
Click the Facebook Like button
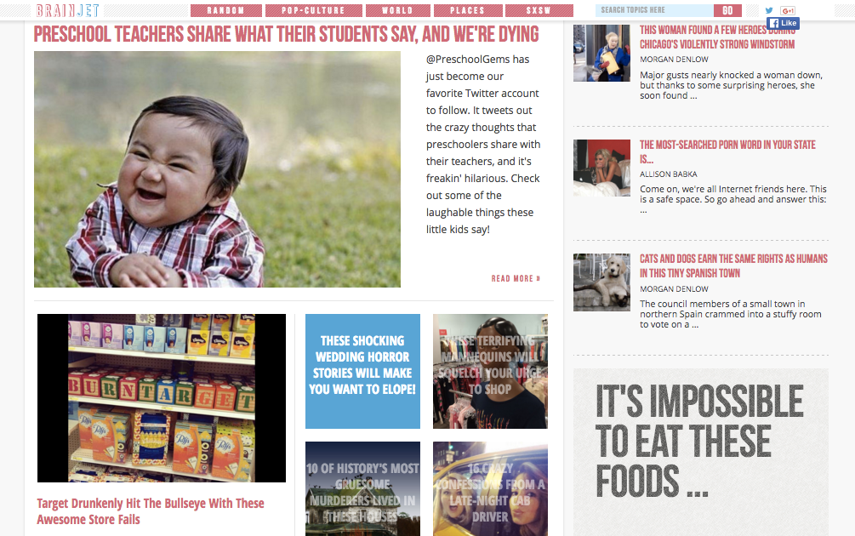point(783,23)
